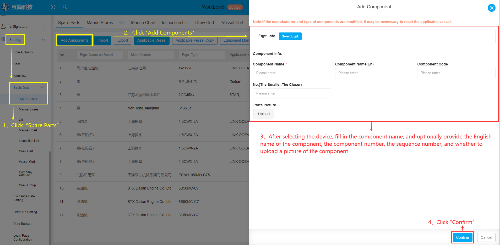This screenshot has height=245, width=500.
Task: Select the Xinhai1 vessel cell
Action: [x=236, y=81]
